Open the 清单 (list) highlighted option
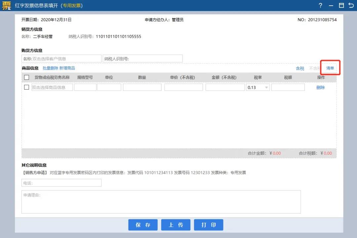Viewport: 357px width, 238px height. pos(330,68)
